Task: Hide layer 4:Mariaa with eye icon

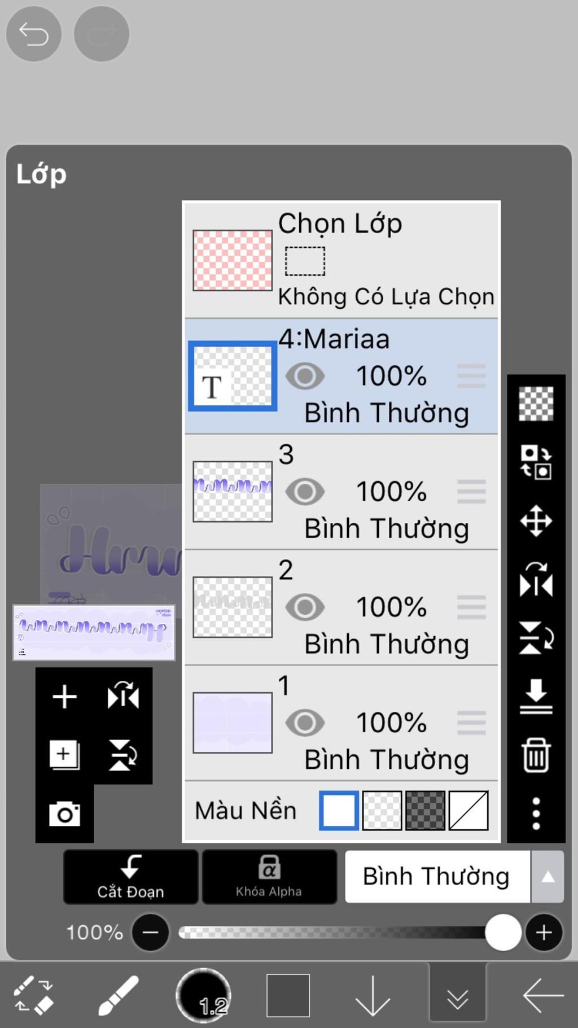Action: pos(305,376)
